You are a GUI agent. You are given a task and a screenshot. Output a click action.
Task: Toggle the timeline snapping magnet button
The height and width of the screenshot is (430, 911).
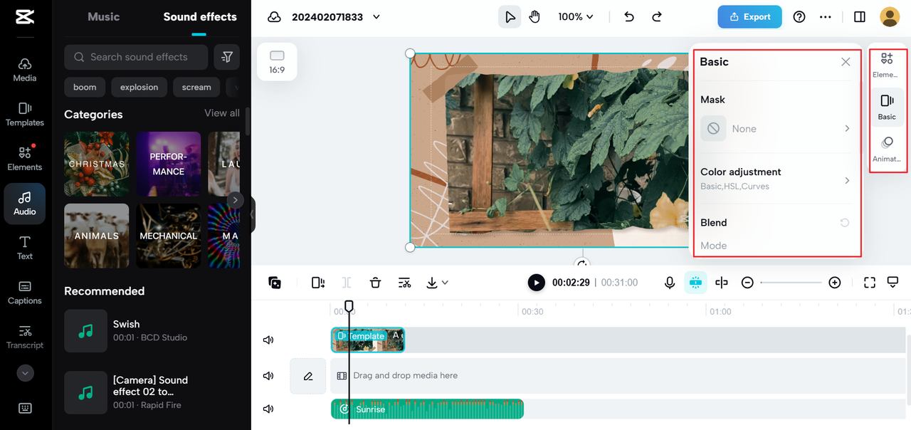click(695, 283)
